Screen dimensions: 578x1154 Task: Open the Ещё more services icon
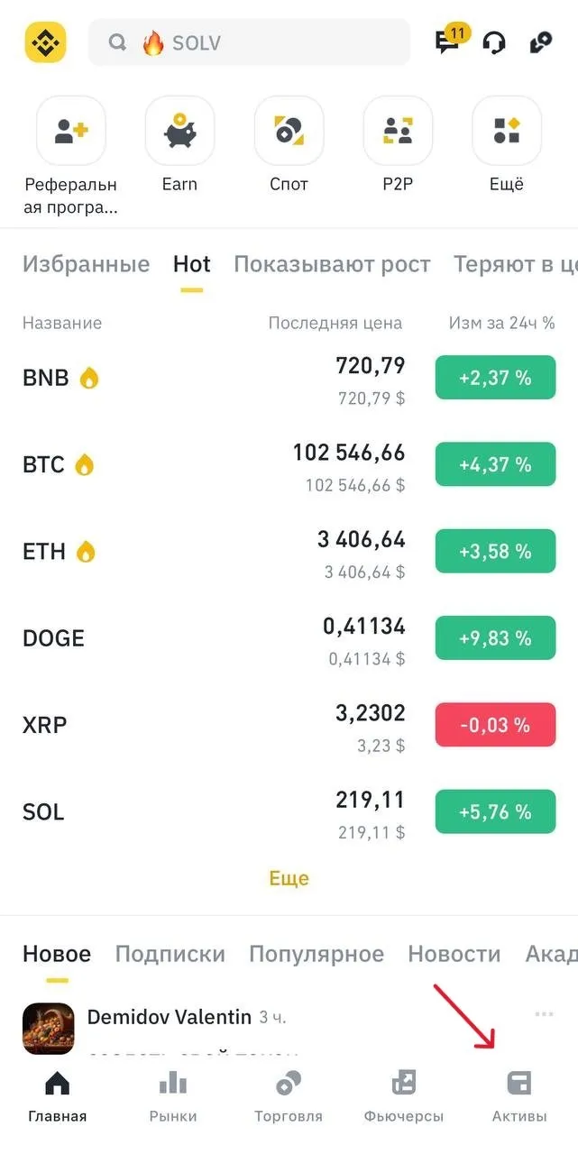coord(507,132)
